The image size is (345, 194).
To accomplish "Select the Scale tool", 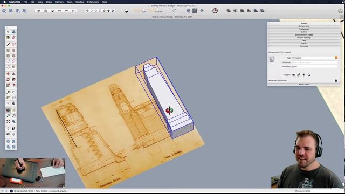I will coord(8,85).
